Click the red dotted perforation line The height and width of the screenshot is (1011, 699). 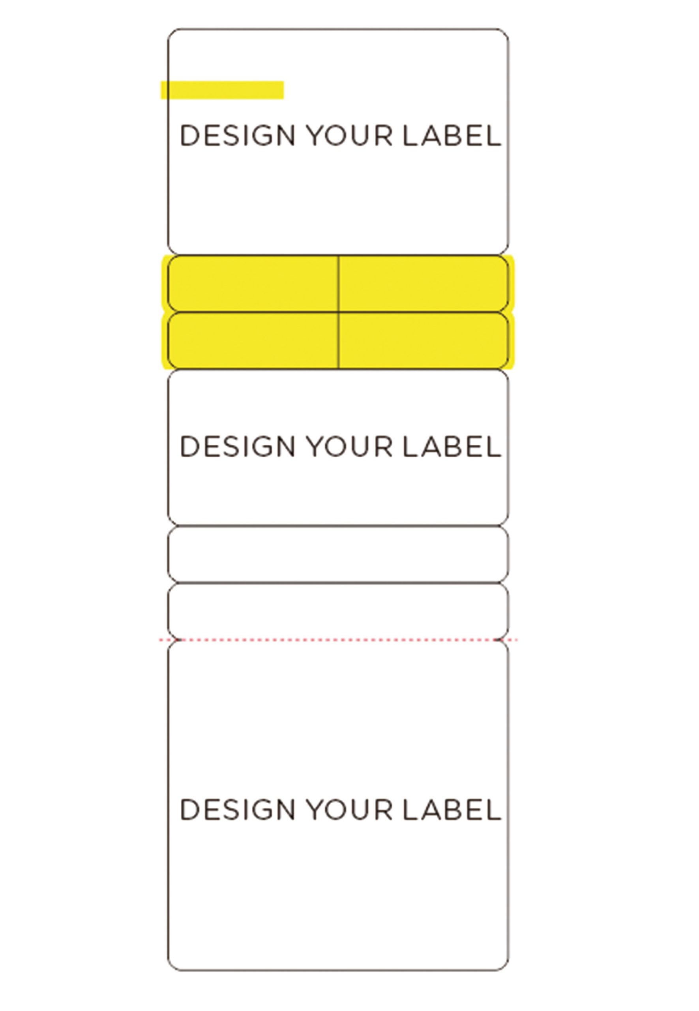click(338, 640)
